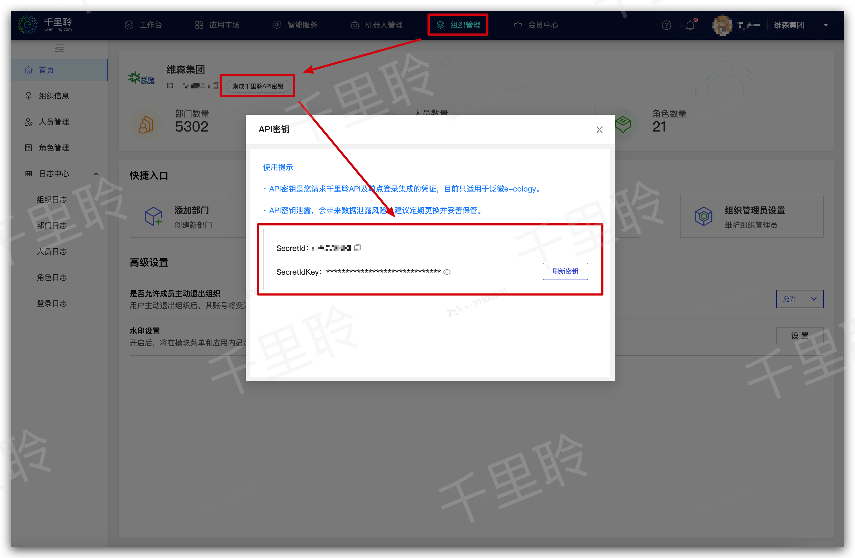Screen dimensions: 855x558
Task: Open 部门日志 log page
Action: [x=52, y=225]
